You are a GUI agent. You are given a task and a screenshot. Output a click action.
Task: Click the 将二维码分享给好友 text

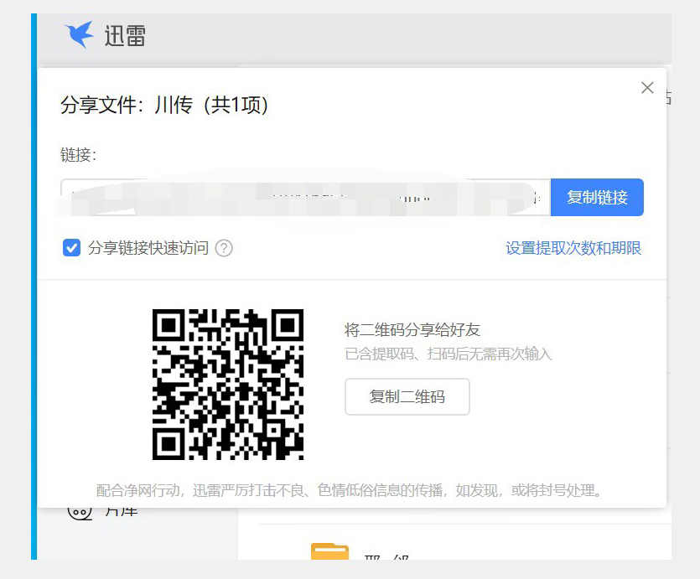pyautogui.click(x=412, y=329)
